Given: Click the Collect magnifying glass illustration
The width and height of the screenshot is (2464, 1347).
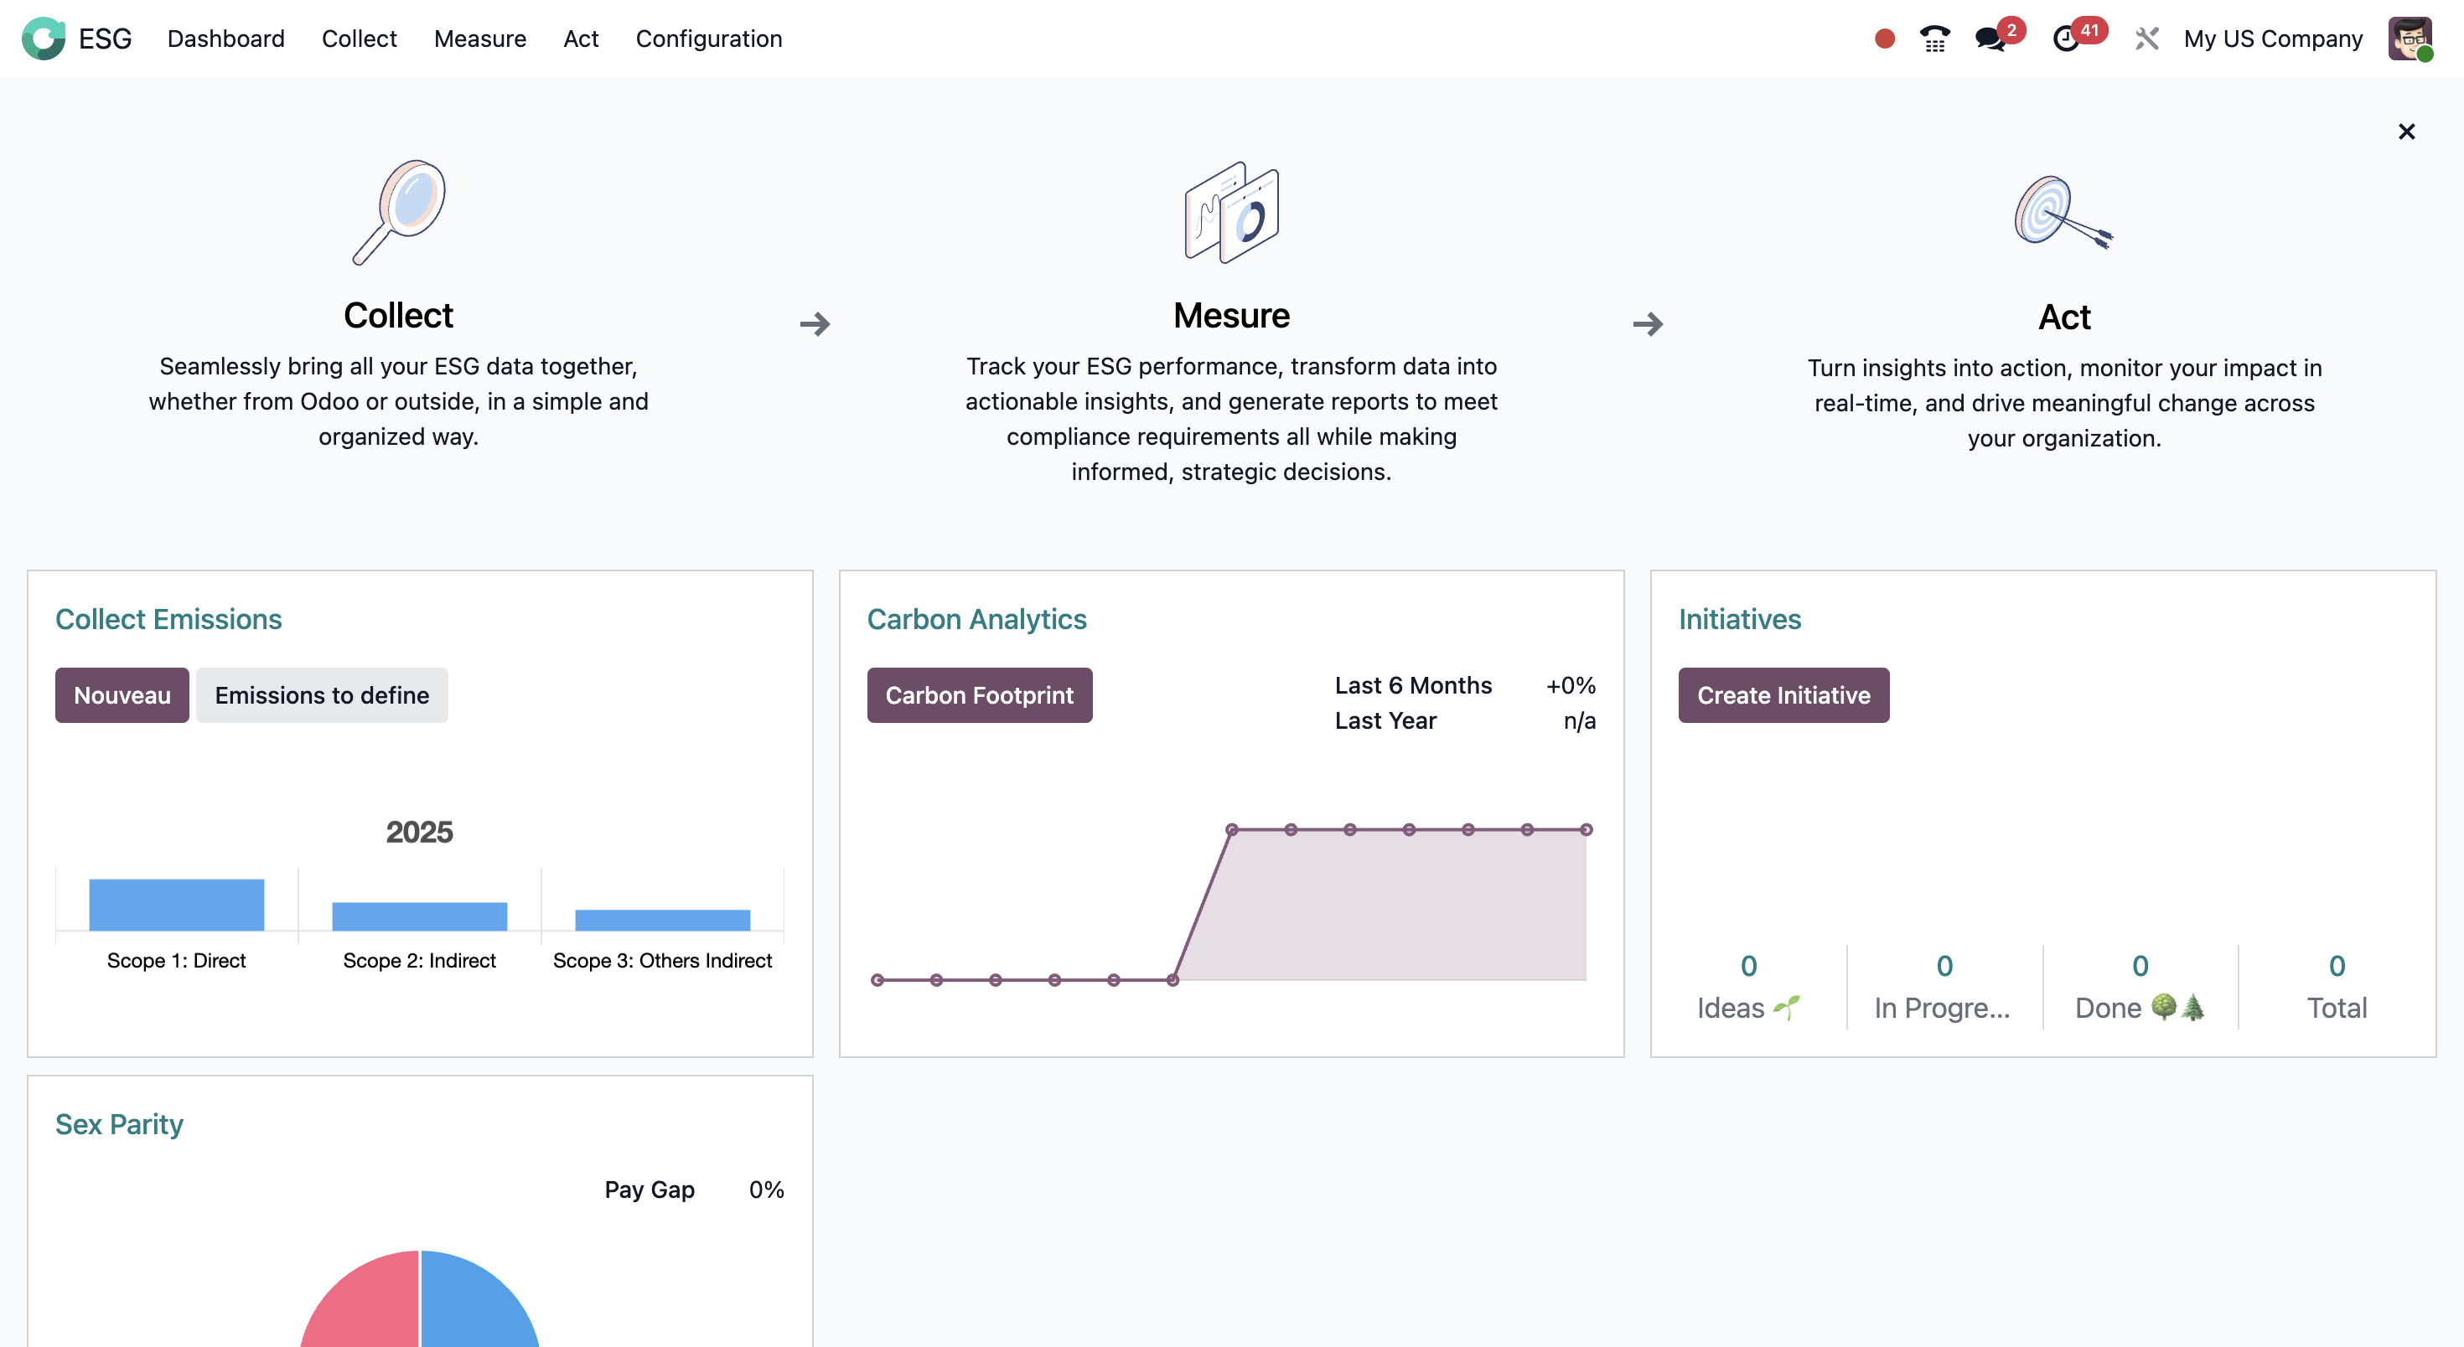Looking at the screenshot, I should 399,212.
